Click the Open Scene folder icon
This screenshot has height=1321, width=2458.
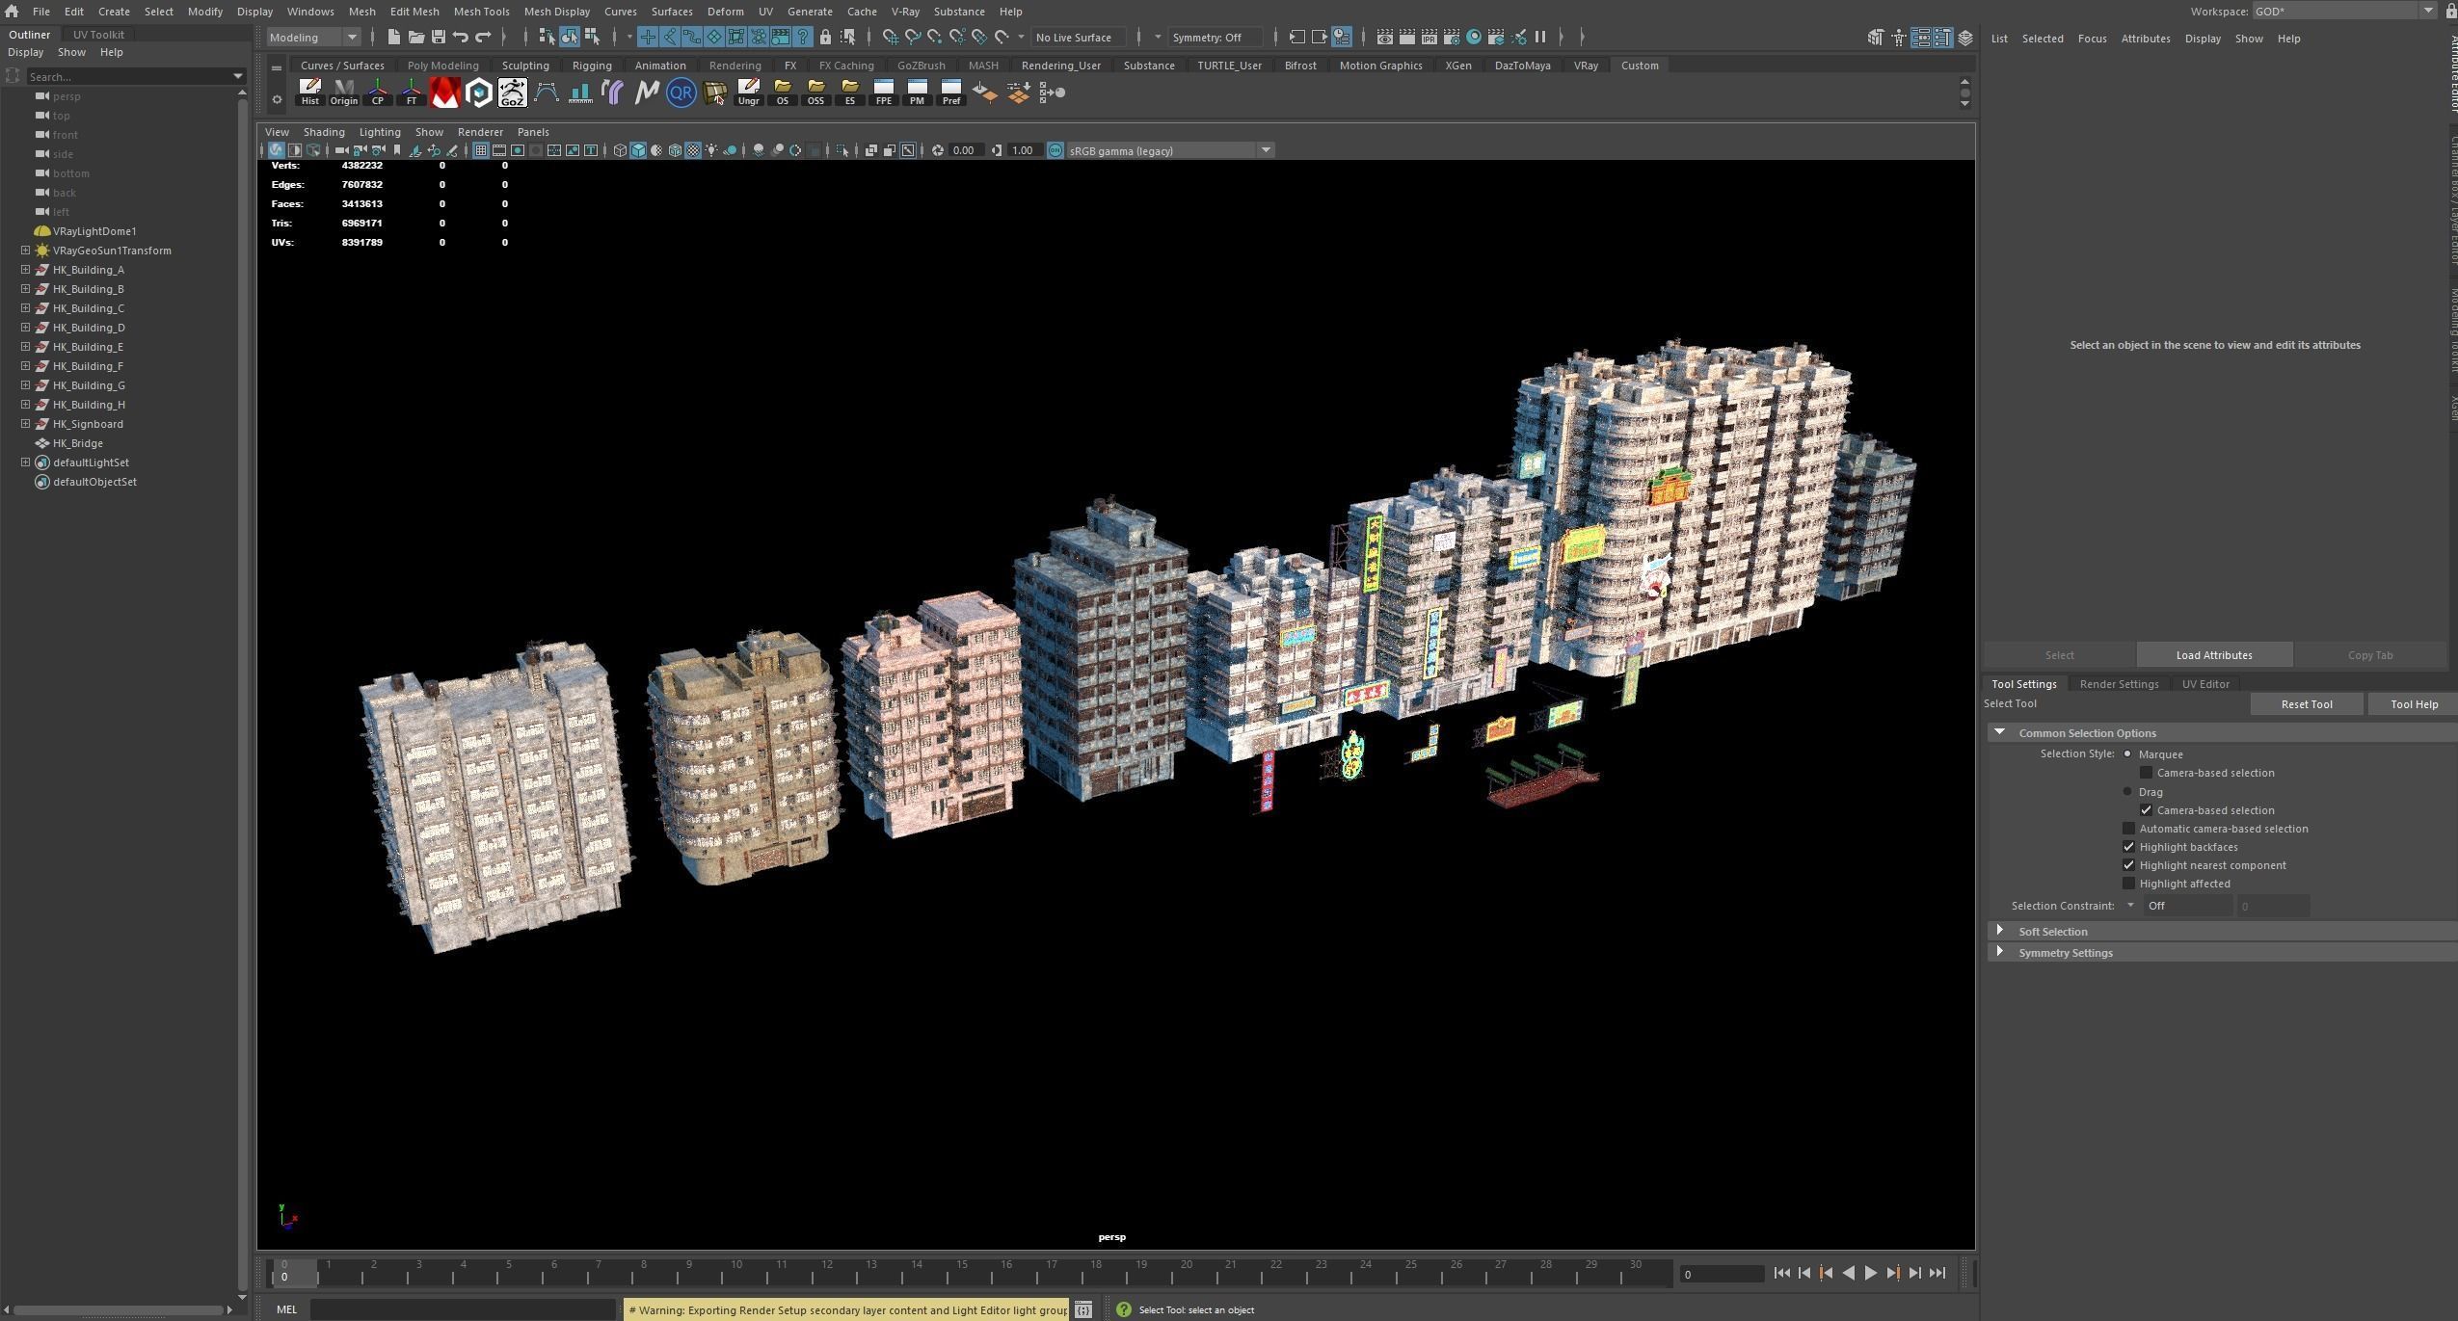click(415, 37)
